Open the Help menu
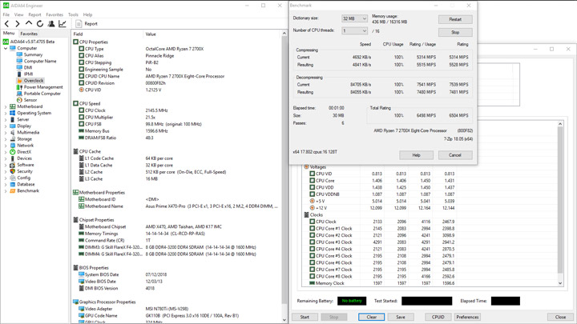This screenshot has width=577, height=324. coord(87,14)
